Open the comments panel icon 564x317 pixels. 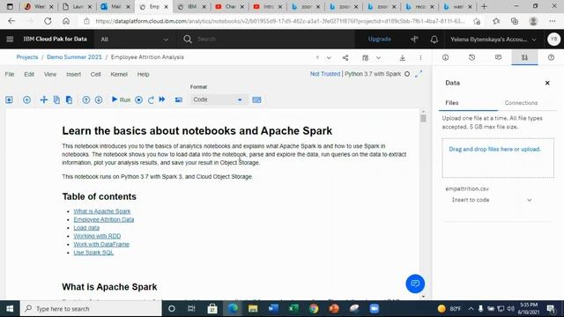click(x=498, y=57)
